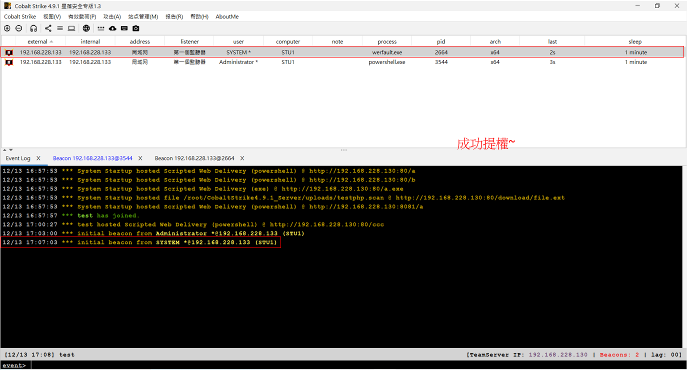Open the 有效载荷(P) menu
The image size is (687, 370).
point(82,16)
